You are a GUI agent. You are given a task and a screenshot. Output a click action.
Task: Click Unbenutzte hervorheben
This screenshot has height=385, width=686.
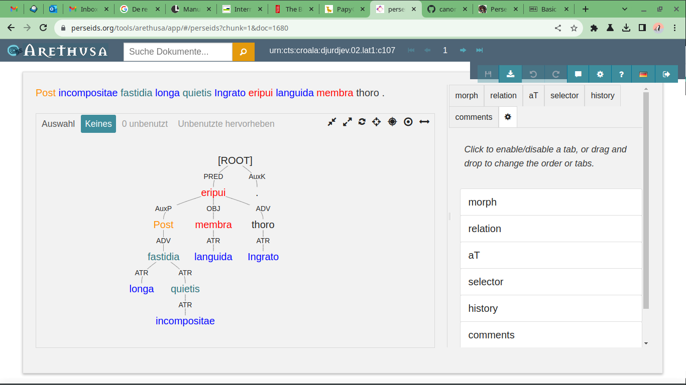tap(226, 124)
